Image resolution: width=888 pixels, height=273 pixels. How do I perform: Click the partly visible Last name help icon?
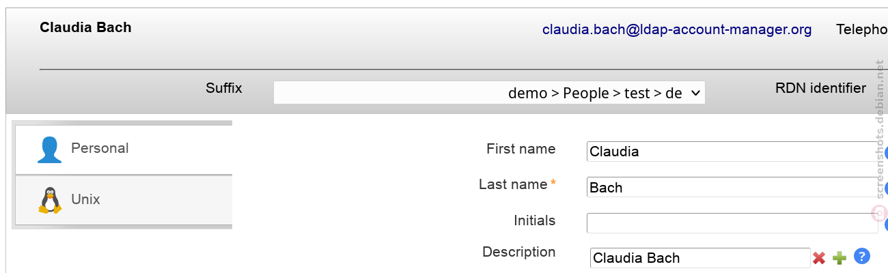(886, 189)
